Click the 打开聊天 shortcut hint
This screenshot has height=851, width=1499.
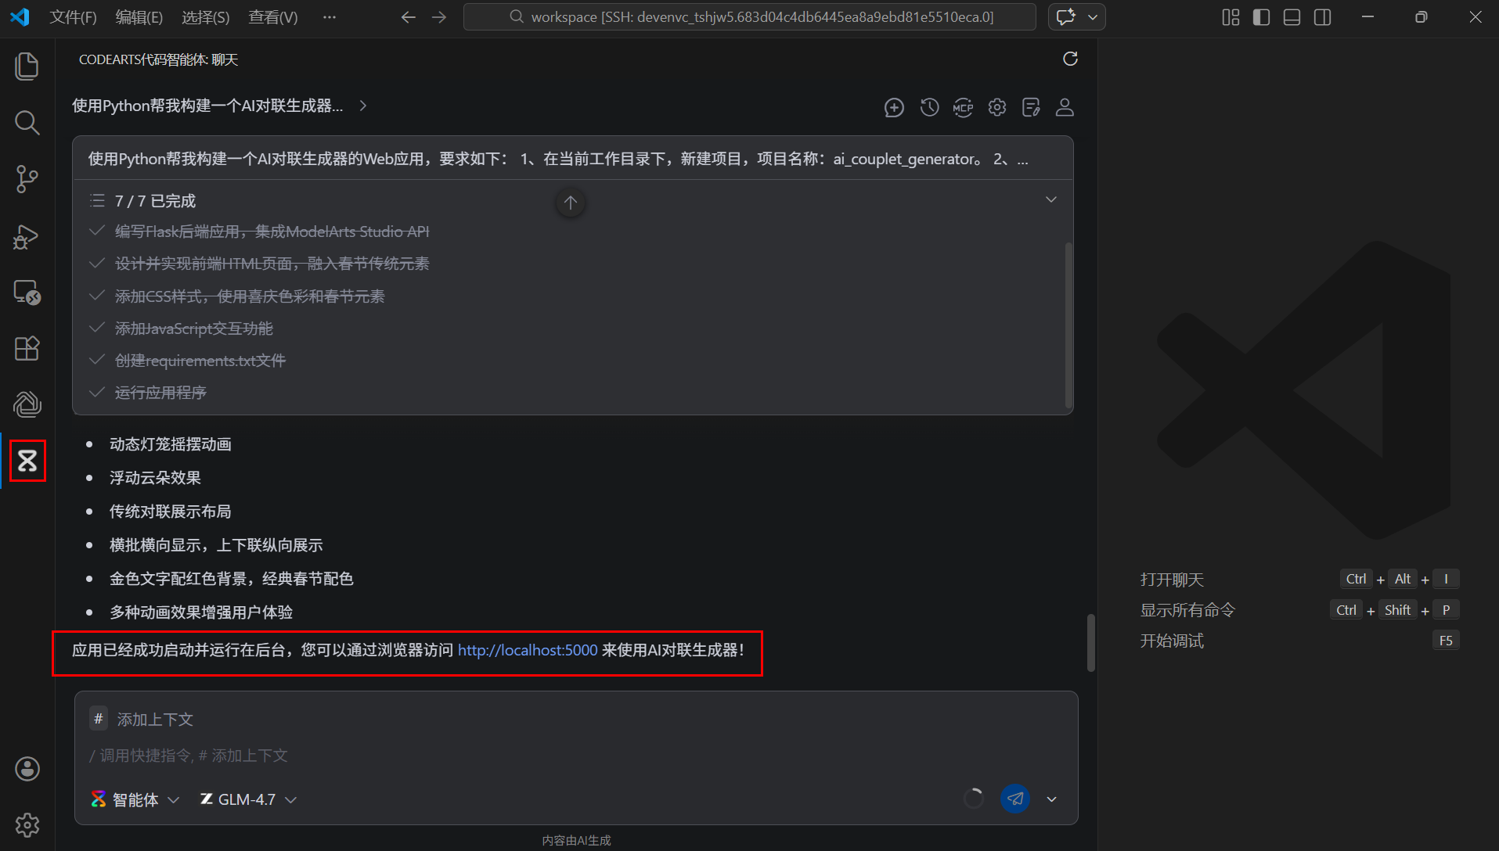click(1172, 580)
